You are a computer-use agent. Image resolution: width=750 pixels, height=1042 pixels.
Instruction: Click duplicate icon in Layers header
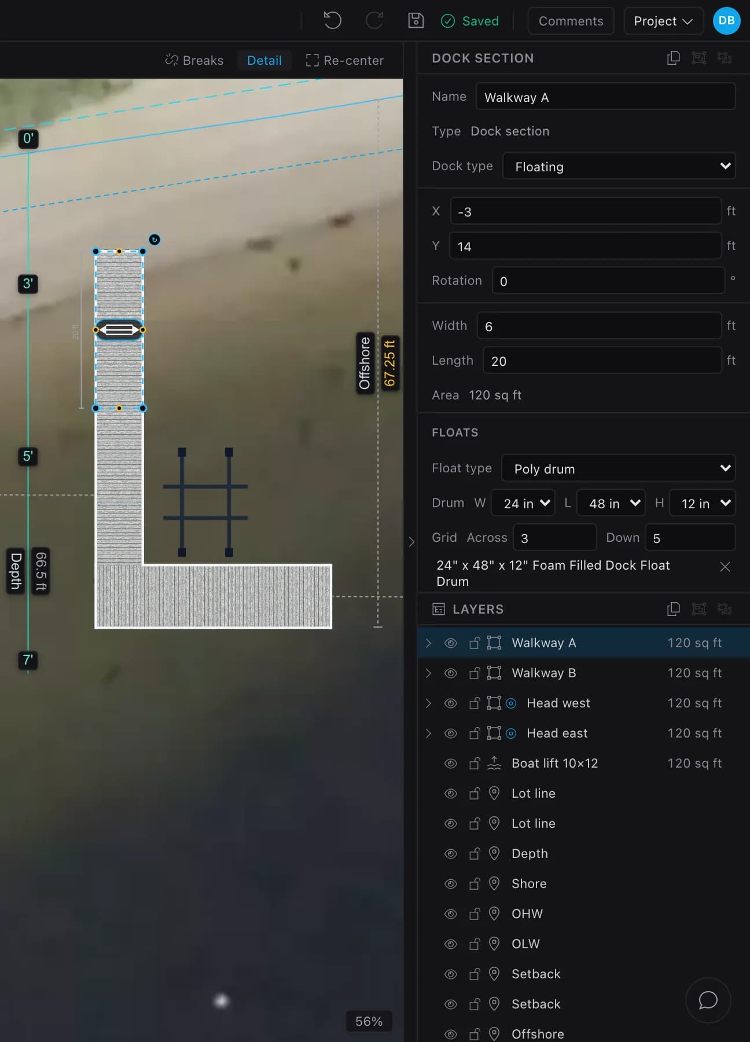(x=674, y=609)
